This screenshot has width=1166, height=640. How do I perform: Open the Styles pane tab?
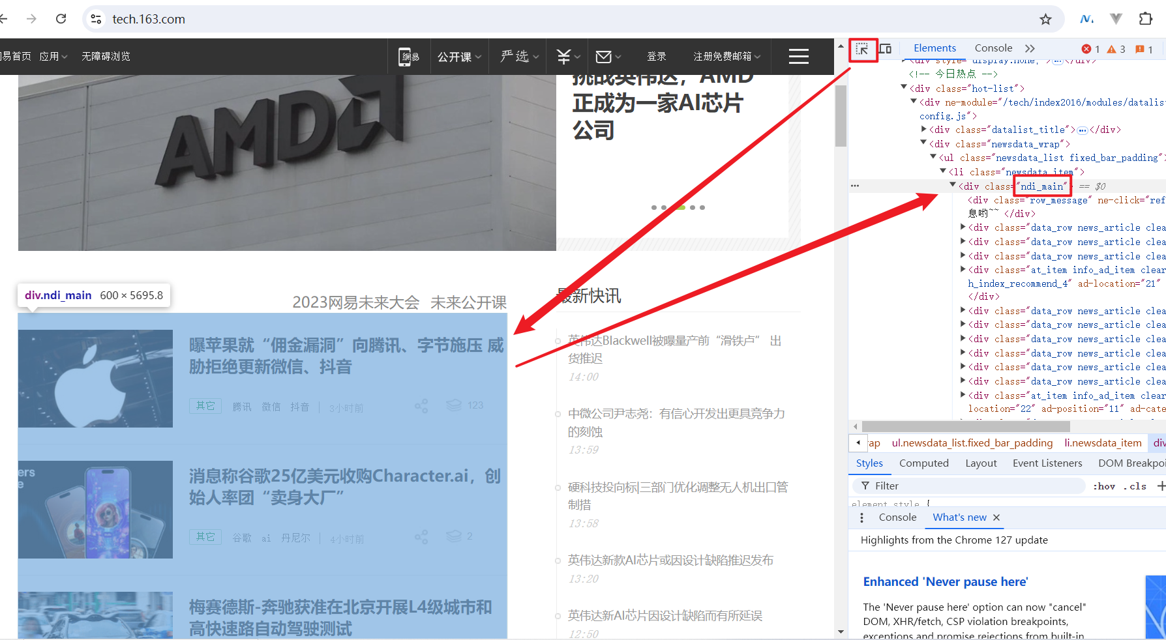coord(869,463)
